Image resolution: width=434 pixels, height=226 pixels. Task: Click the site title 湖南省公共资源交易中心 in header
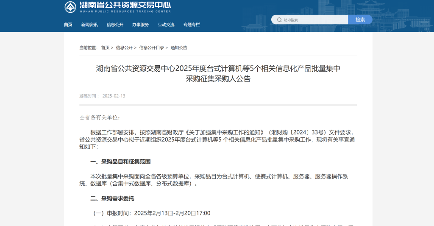125,5
